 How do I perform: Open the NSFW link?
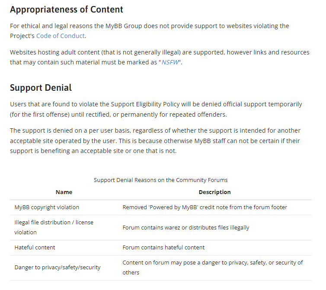tap(170, 62)
